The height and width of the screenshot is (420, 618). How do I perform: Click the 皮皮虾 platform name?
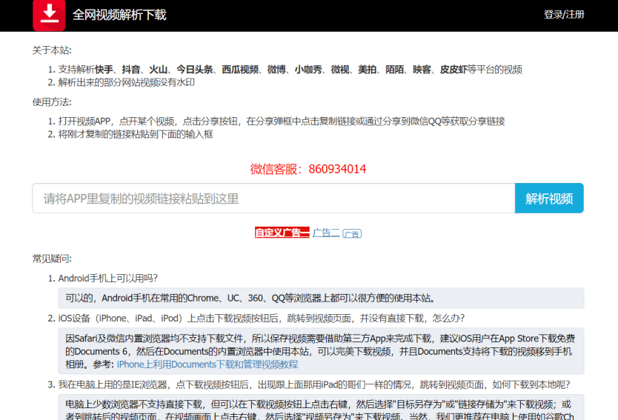point(453,70)
